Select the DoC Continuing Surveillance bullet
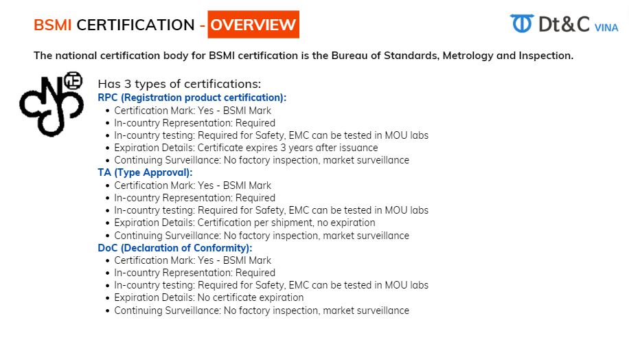The width and height of the screenshot is (629, 349). (261, 311)
